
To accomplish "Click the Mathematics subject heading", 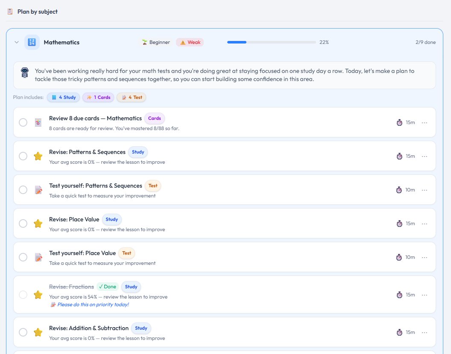I will click(61, 42).
